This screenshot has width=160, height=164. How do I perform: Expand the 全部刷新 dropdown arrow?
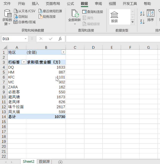tap(75, 24)
